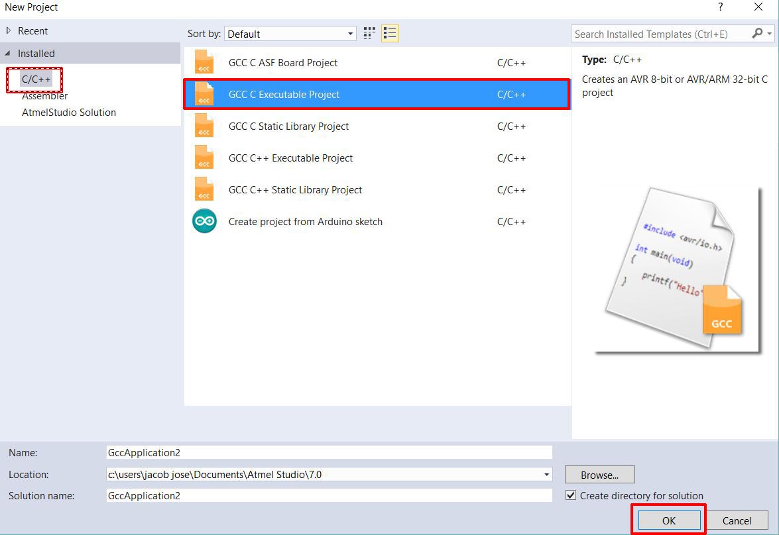Image resolution: width=779 pixels, height=535 pixels.
Task: Select GCC C Static Library Project template
Action: pyautogui.click(x=378, y=126)
